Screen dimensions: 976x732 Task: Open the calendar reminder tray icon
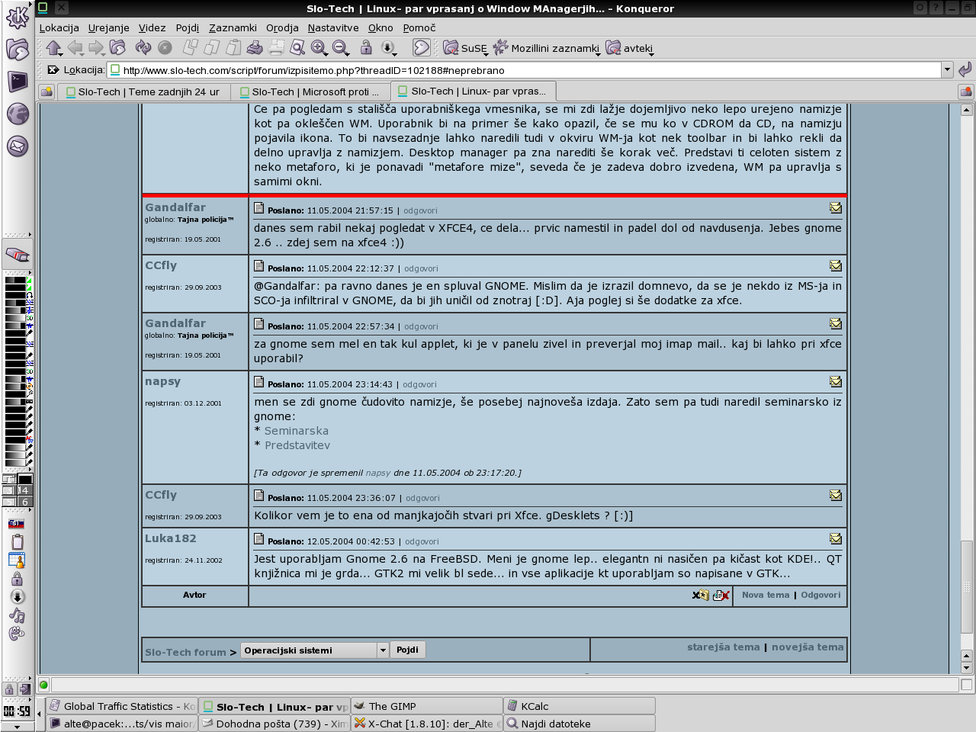[x=17, y=560]
